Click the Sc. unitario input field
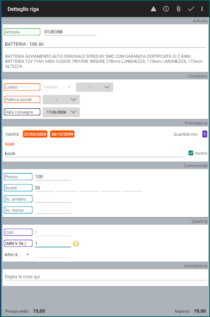Image resolution: width=210 pixels, height=317 pixels. click(53, 199)
